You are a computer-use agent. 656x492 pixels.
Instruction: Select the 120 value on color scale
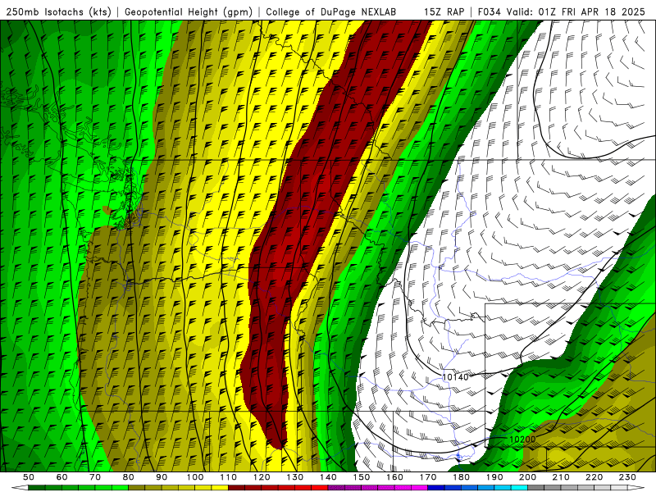(262, 477)
